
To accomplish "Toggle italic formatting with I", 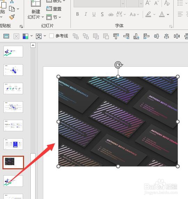I will coord(86,14).
